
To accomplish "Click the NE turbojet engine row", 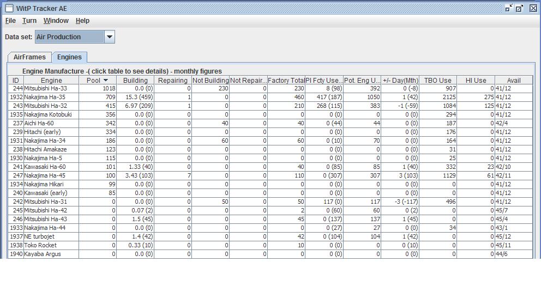I will pos(270,236).
